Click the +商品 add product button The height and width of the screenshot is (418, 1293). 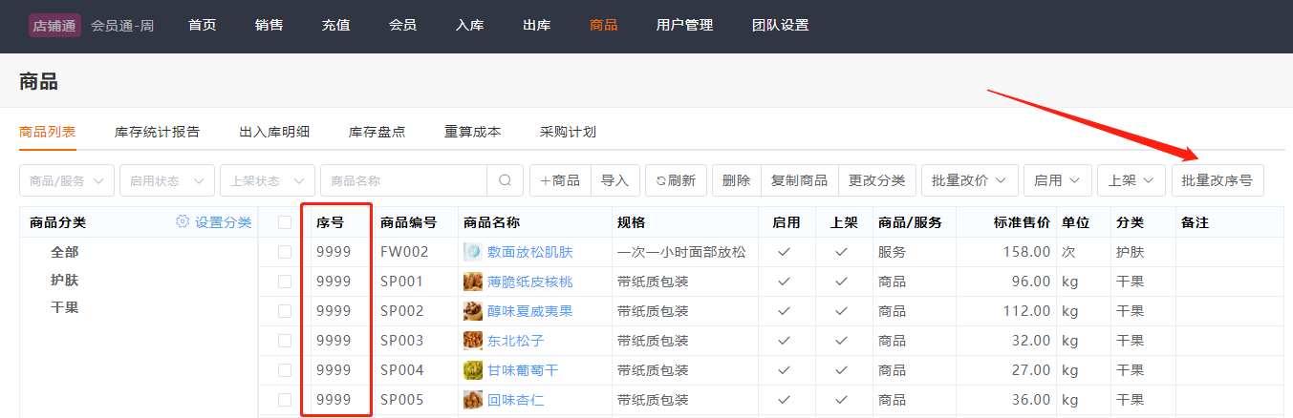(560, 180)
